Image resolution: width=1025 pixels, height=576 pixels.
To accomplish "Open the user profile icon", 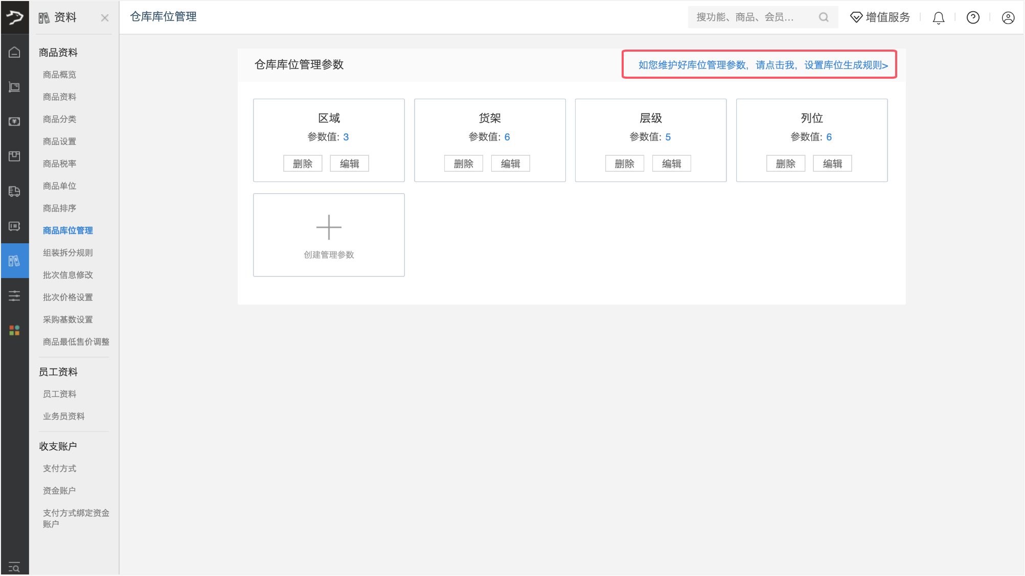I will (1008, 17).
